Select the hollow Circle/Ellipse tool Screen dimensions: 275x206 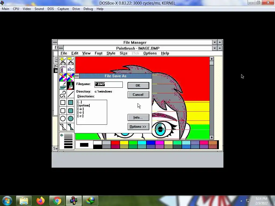coord(63,119)
